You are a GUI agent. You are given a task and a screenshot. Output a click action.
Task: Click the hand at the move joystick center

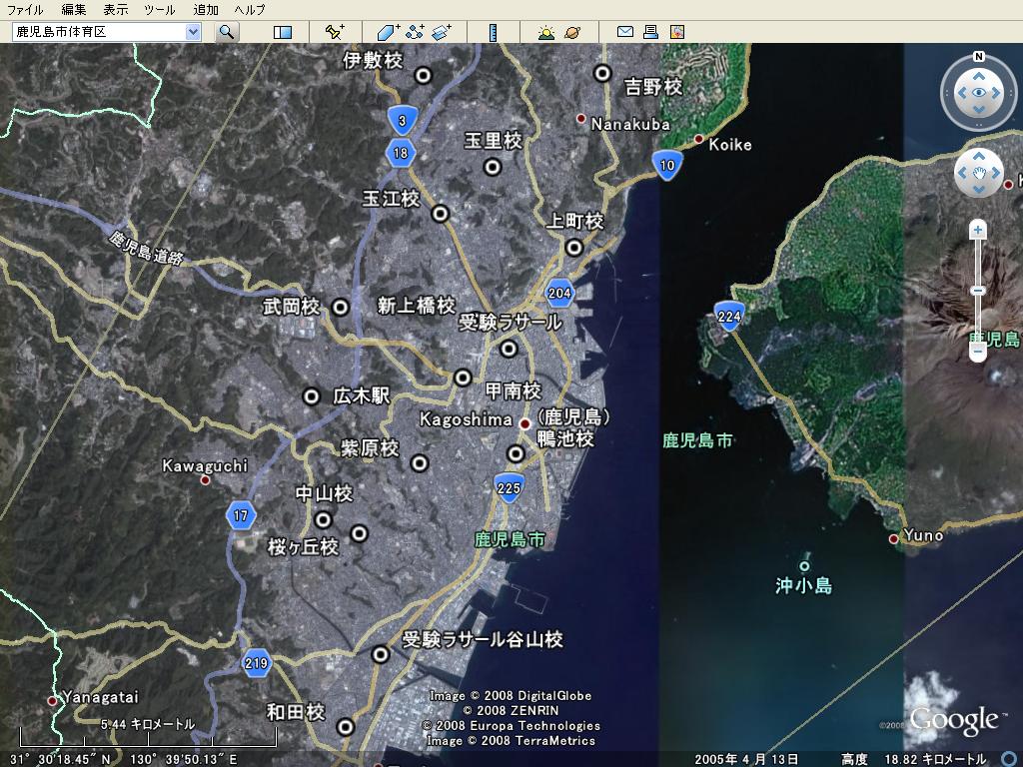pos(979,173)
